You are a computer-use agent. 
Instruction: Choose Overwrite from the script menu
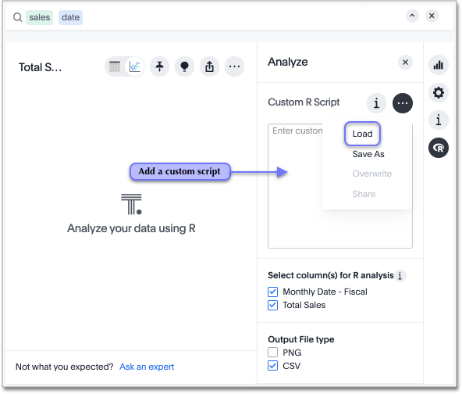click(x=372, y=174)
